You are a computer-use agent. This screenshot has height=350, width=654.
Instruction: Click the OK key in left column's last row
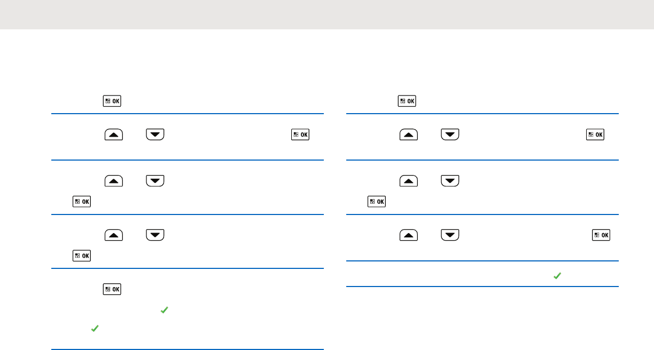(112, 289)
